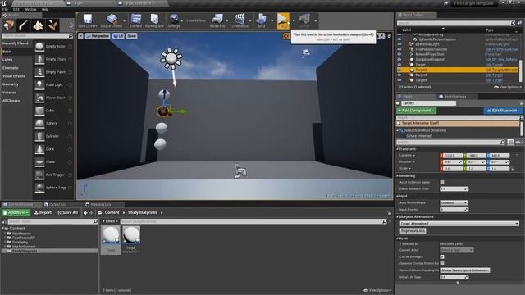Open Source Control from the toolbar
Viewport: 525px width, 295px height.
pos(112,20)
